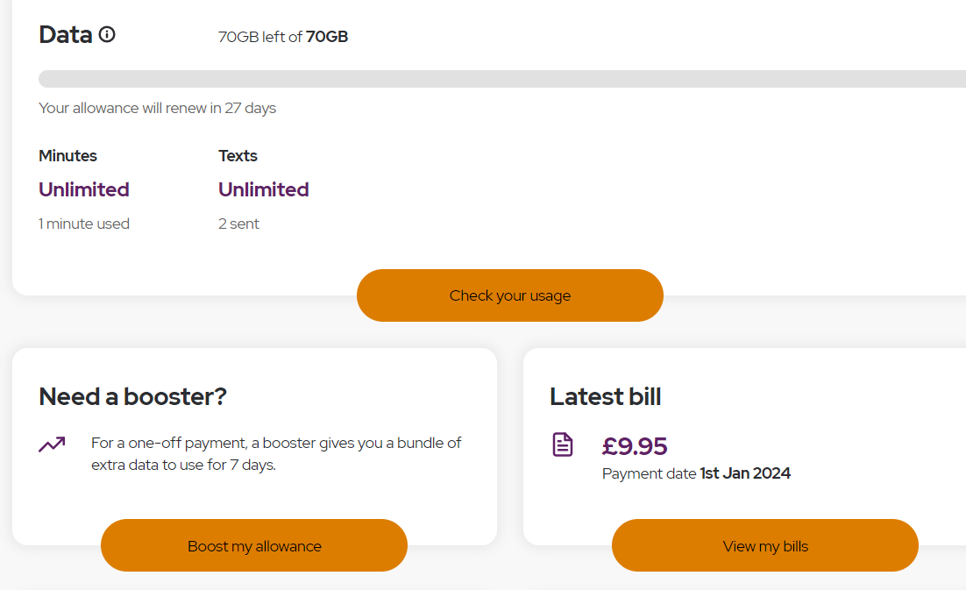Click the Data heading

[x=66, y=35]
